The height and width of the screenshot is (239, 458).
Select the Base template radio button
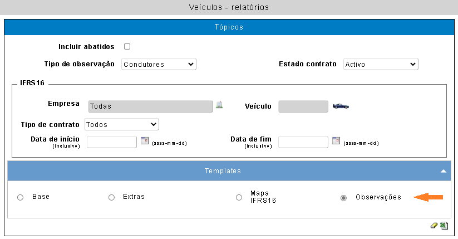pos(20,197)
